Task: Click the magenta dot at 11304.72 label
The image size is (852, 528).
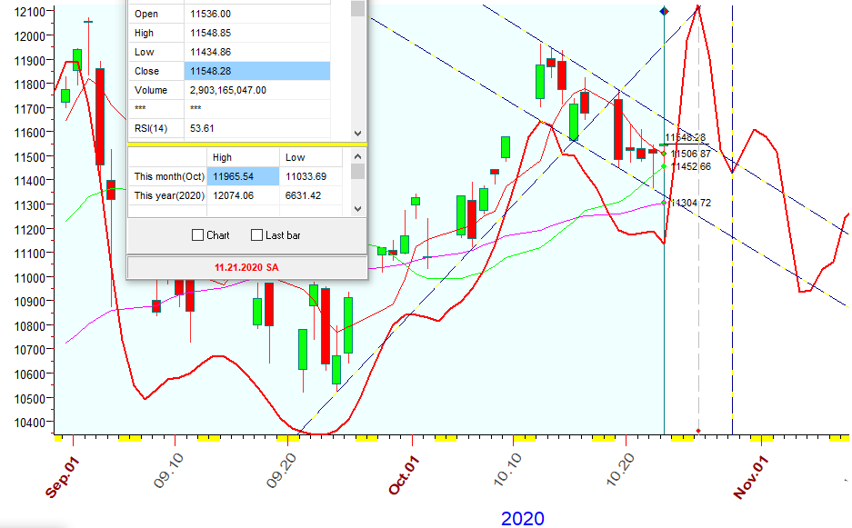Action: (x=664, y=203)
